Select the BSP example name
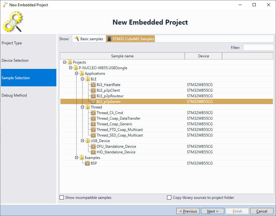This screenshot has height=216, width=276. [x=94, y=163]
